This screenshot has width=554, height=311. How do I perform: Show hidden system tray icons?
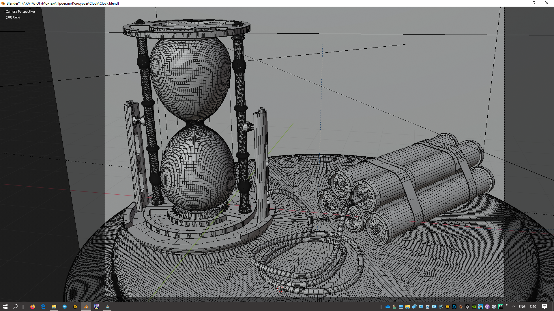[x=514, y=307]
